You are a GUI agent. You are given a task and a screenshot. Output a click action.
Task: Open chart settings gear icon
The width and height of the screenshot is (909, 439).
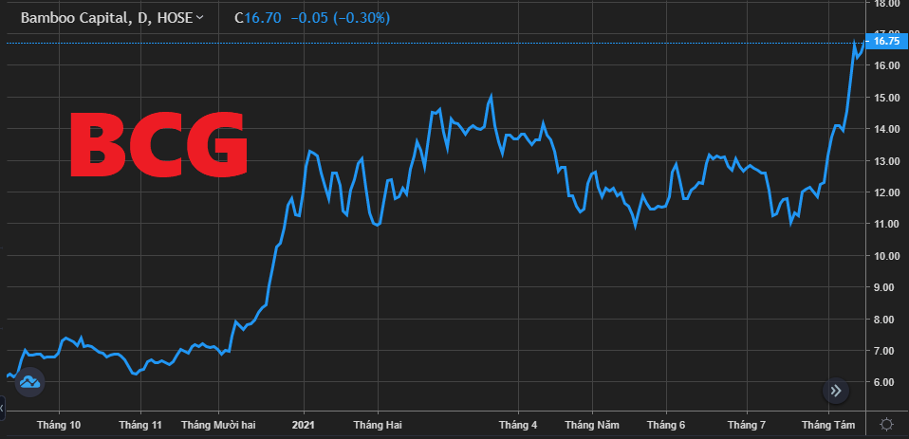[886, 425]
